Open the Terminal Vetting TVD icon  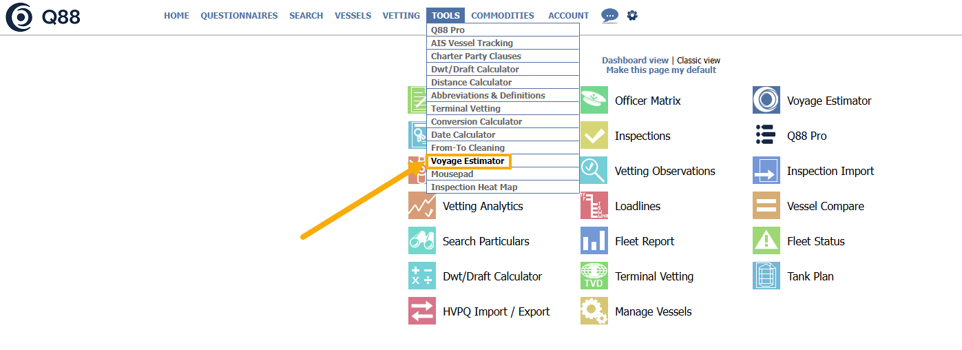coord(594,276)
